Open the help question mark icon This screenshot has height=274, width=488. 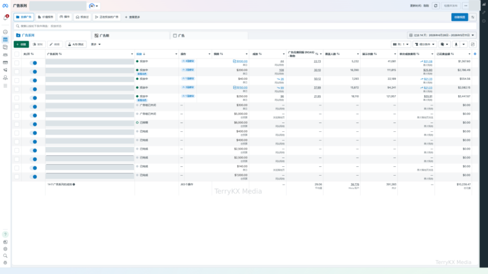click(x=5, y=234)
